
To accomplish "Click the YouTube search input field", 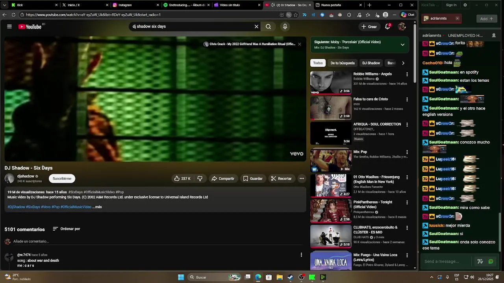I will click(x=191, y=26).
